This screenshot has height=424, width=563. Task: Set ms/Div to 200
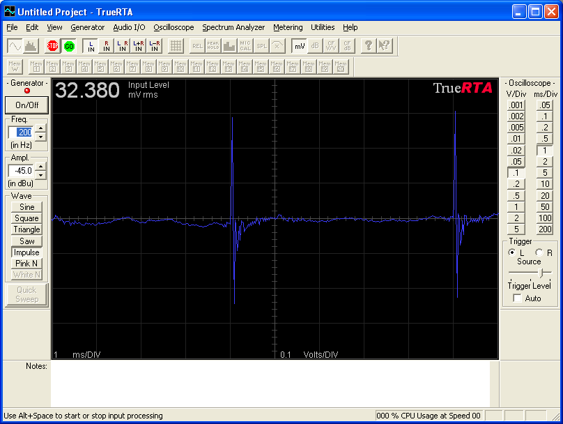pos(545,229)
